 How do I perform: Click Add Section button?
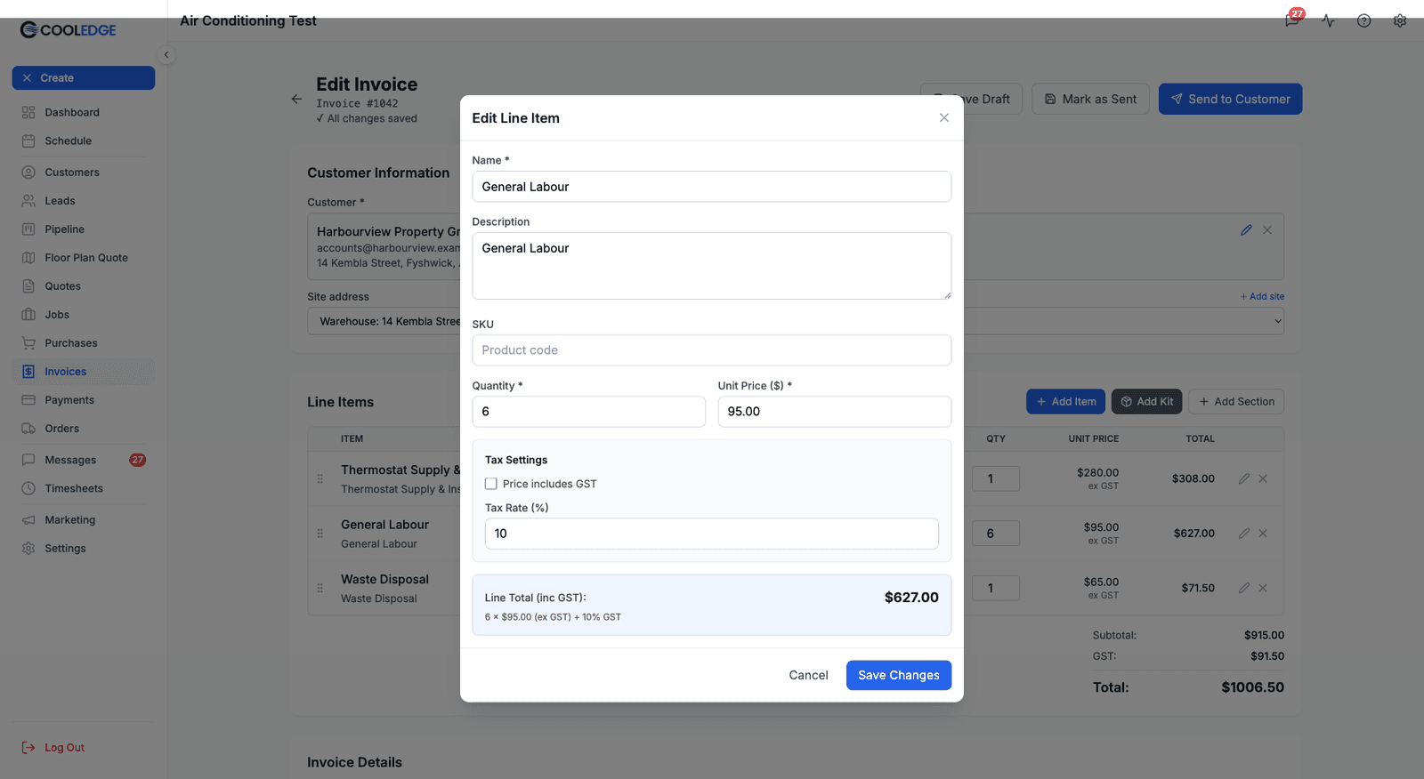1236,402
